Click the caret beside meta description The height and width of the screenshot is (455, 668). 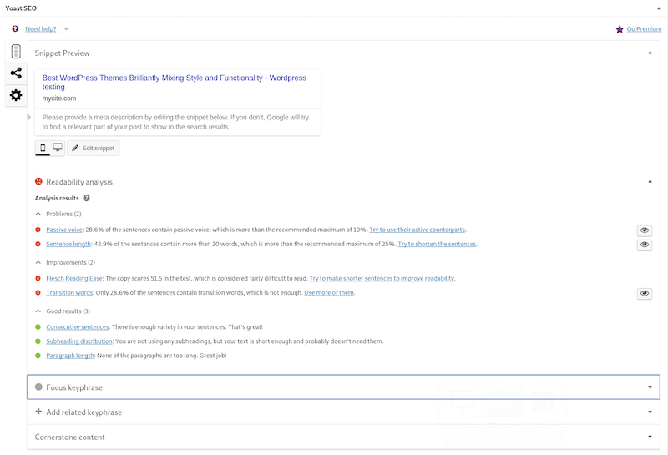(29, 117)
